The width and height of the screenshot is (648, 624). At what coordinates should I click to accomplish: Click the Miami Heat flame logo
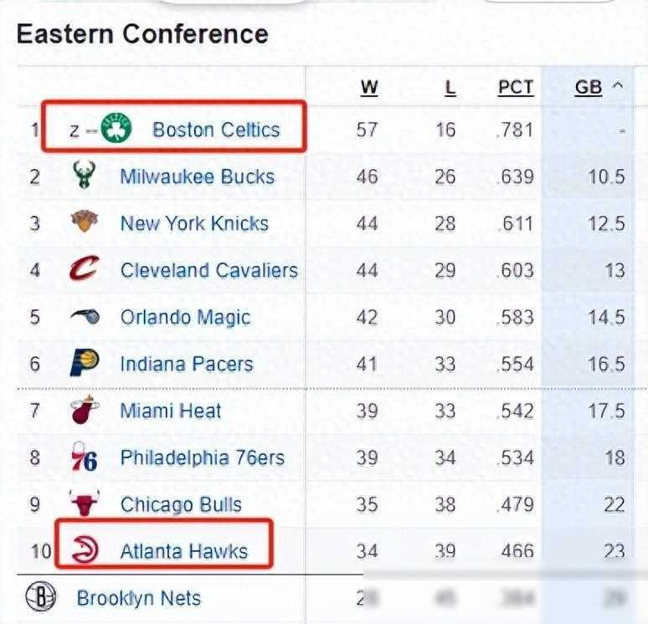pos(85,411)
